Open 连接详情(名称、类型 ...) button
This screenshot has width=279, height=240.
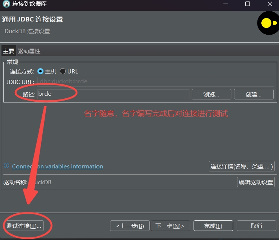[x=242, y=166]
